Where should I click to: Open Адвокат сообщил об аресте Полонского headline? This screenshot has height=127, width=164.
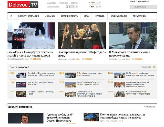point(59,117)
